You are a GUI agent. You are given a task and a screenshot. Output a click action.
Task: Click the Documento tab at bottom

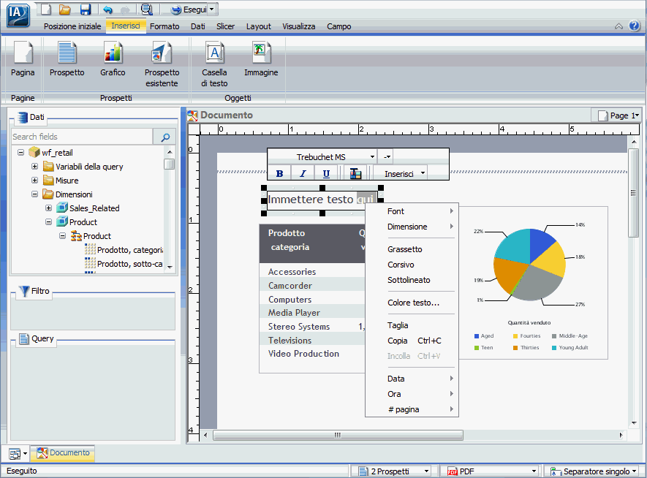point(63,453)
